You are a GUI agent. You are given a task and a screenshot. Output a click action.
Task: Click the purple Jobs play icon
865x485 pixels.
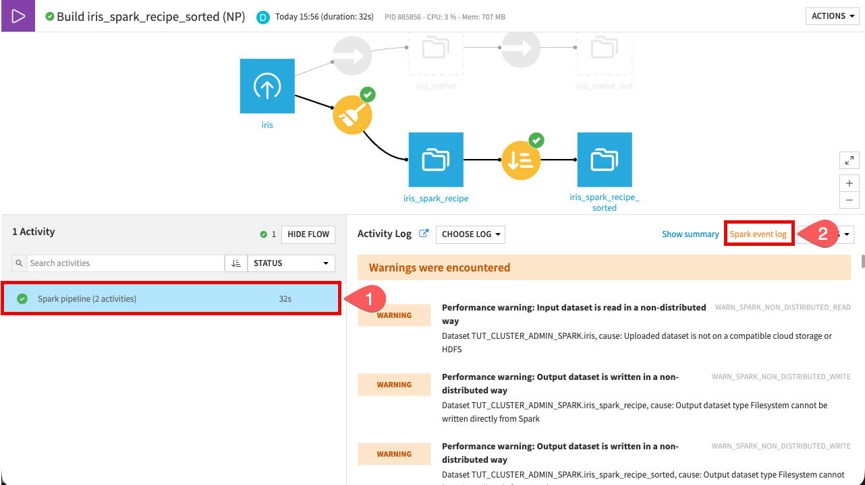pyautogui.click(x=18, y=16)
